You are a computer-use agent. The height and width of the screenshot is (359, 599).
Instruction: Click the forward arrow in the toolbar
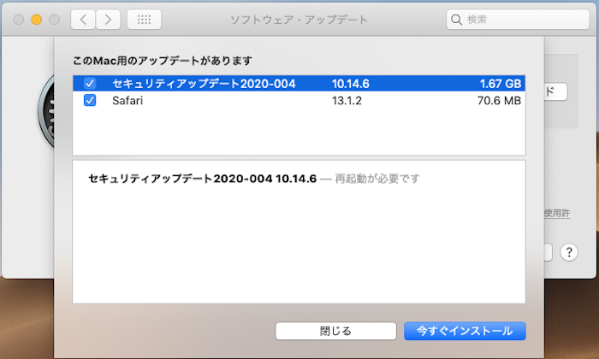107,19
